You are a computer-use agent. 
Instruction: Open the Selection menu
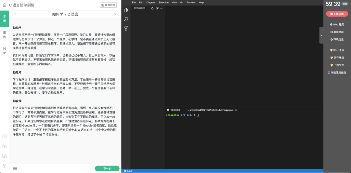coord(163,3)
